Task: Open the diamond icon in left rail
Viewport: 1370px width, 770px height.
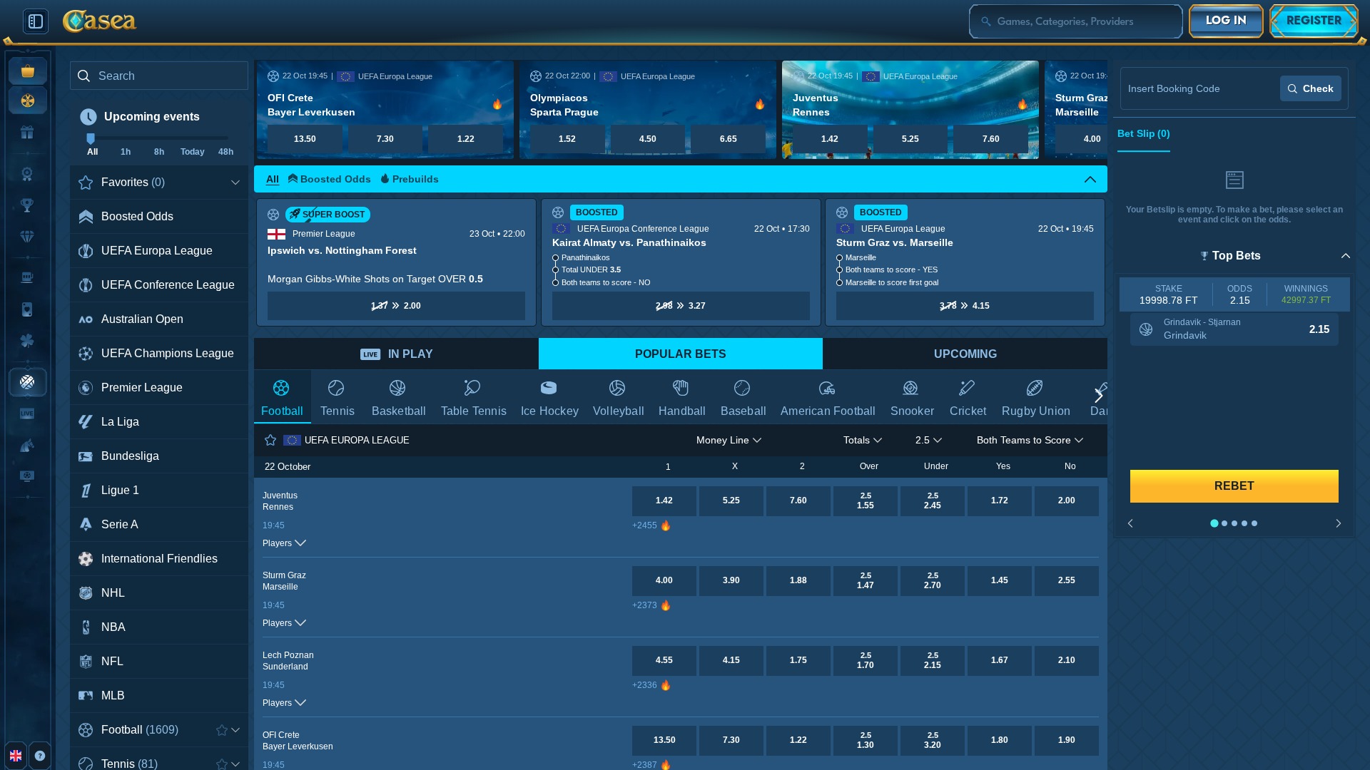Action: click(27, 237)
